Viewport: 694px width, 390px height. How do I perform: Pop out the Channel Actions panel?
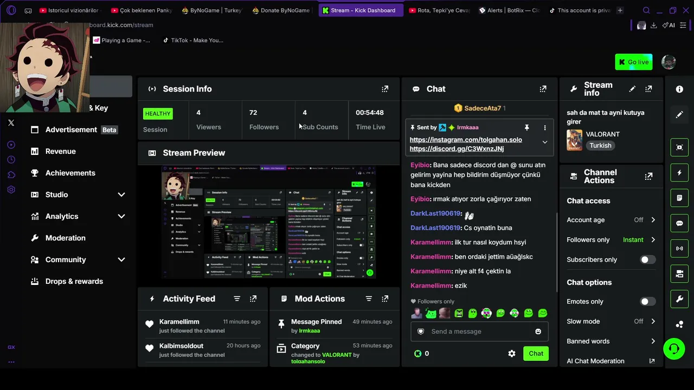click(x=648, y=176)
